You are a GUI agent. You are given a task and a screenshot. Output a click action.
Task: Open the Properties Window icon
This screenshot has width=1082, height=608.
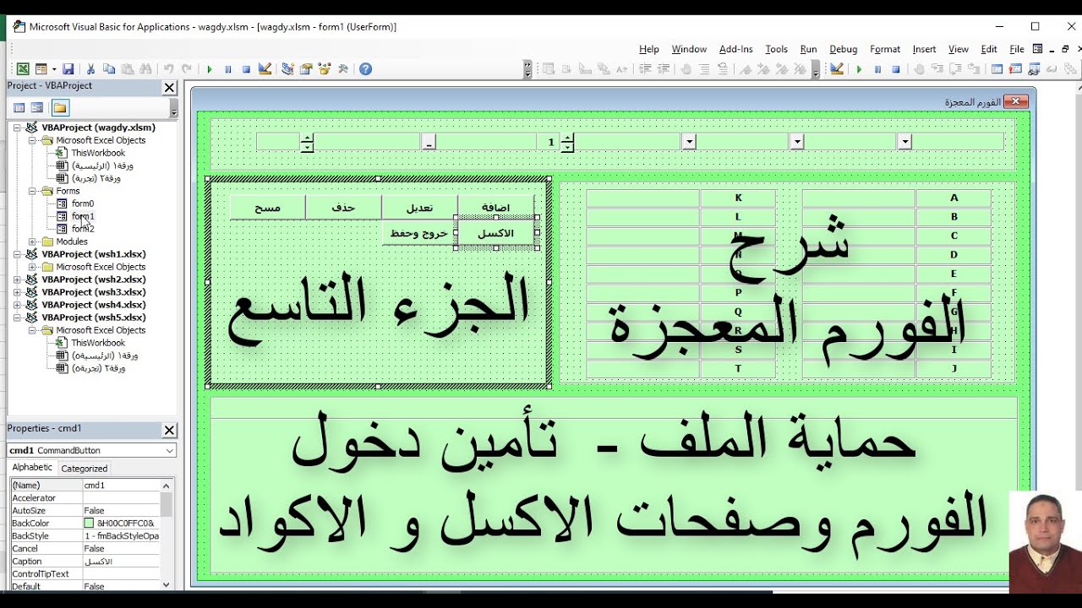306,69
